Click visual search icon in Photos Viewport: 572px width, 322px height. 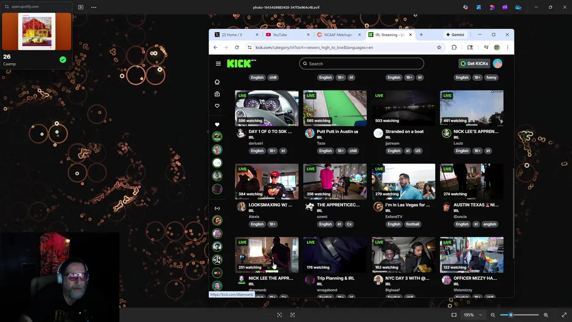coord(279,315)
